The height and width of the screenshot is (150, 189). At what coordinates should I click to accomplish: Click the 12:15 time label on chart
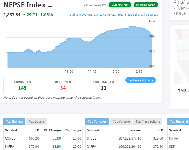point(138,71)
